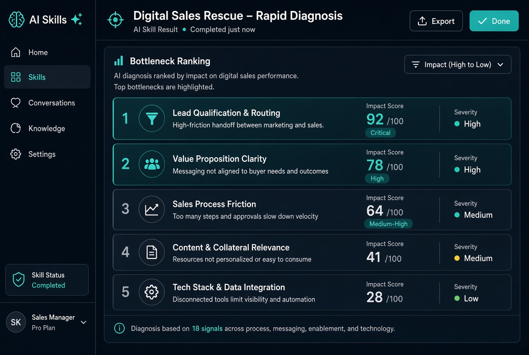
Task: Click the sparkle icon beside AI Skills
Action: [77, 19]
